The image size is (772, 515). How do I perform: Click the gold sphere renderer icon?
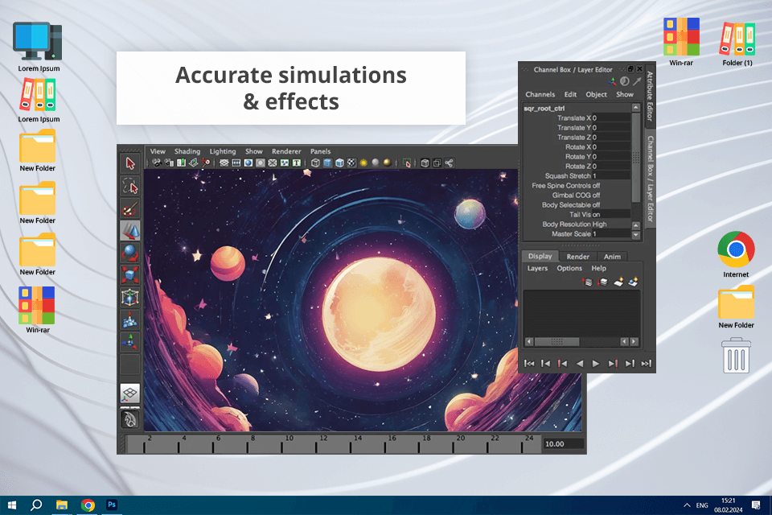point(387,163)
